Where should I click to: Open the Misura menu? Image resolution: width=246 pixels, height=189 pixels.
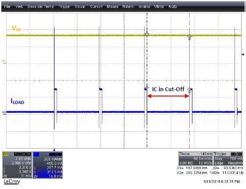pyautogui.click(x=112, y=7)
